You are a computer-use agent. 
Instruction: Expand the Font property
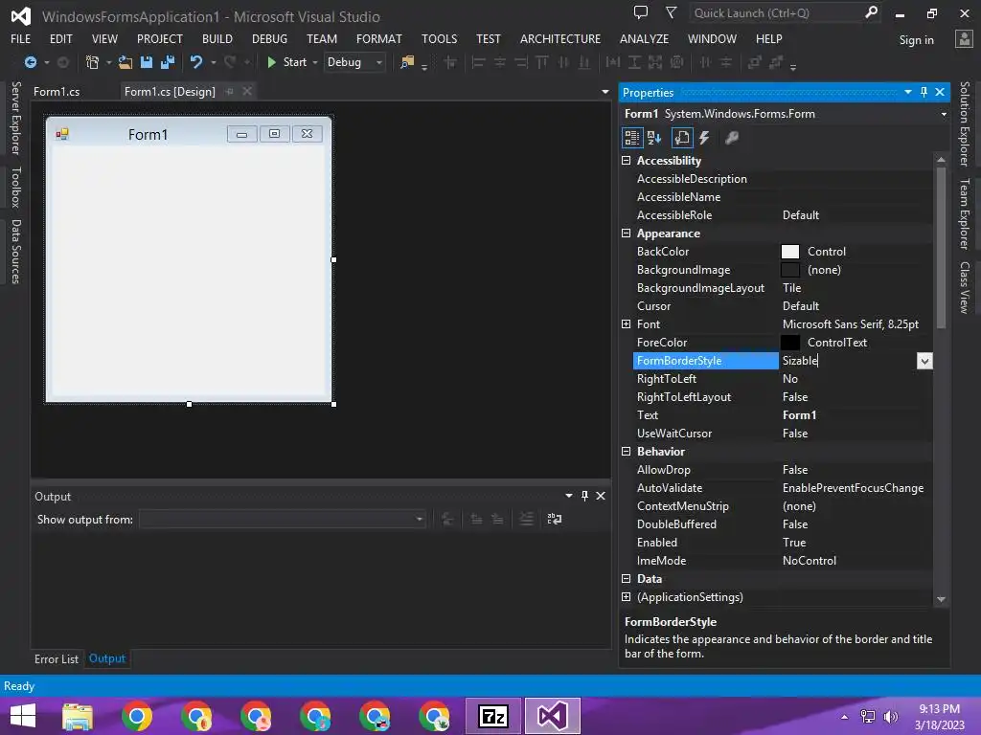coord(626,323)
